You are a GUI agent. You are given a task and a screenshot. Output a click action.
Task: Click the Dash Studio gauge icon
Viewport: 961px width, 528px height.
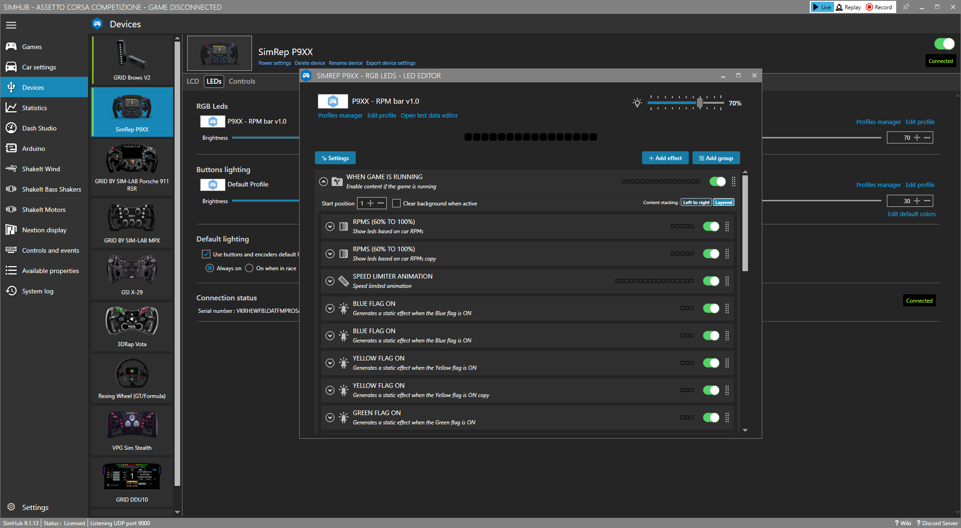(11, 128)
